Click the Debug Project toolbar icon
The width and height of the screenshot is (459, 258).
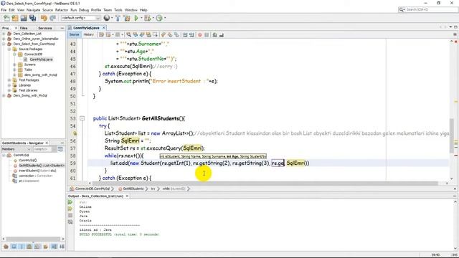[x=147, y=18]
